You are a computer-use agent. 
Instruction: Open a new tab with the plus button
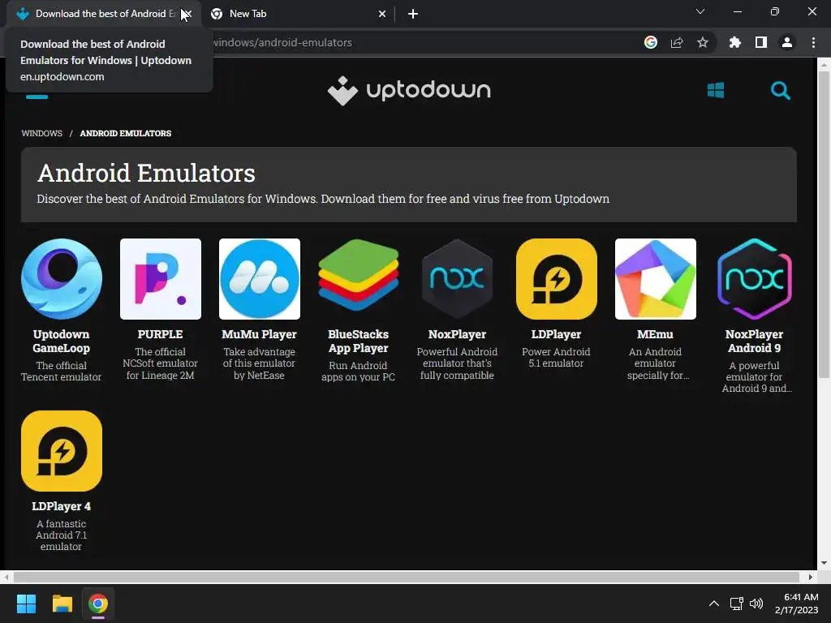pyautogui.click(x=413, y=14)
